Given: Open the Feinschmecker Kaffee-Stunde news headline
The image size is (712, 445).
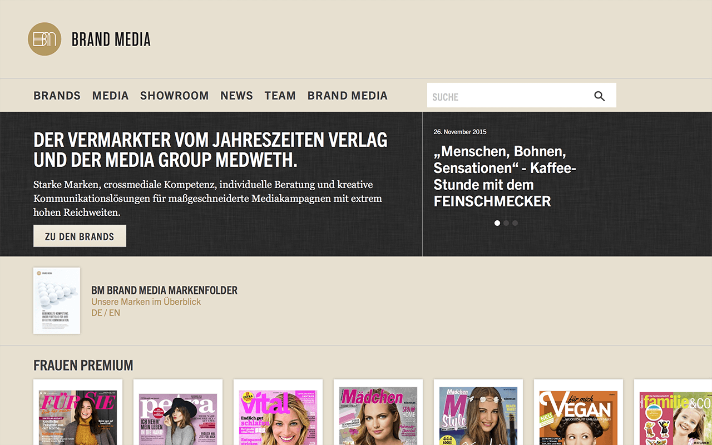Looking at the screenshot, I should coord(505,176).
